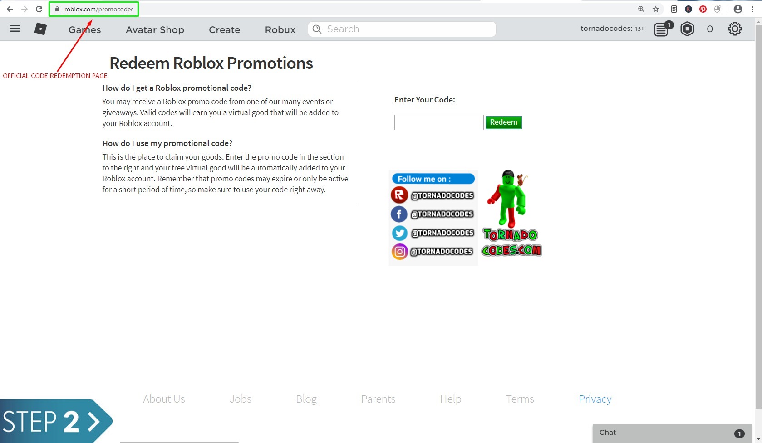Open the red K extension icon
Screen dimensions: 762x443
tap(688, 9)
